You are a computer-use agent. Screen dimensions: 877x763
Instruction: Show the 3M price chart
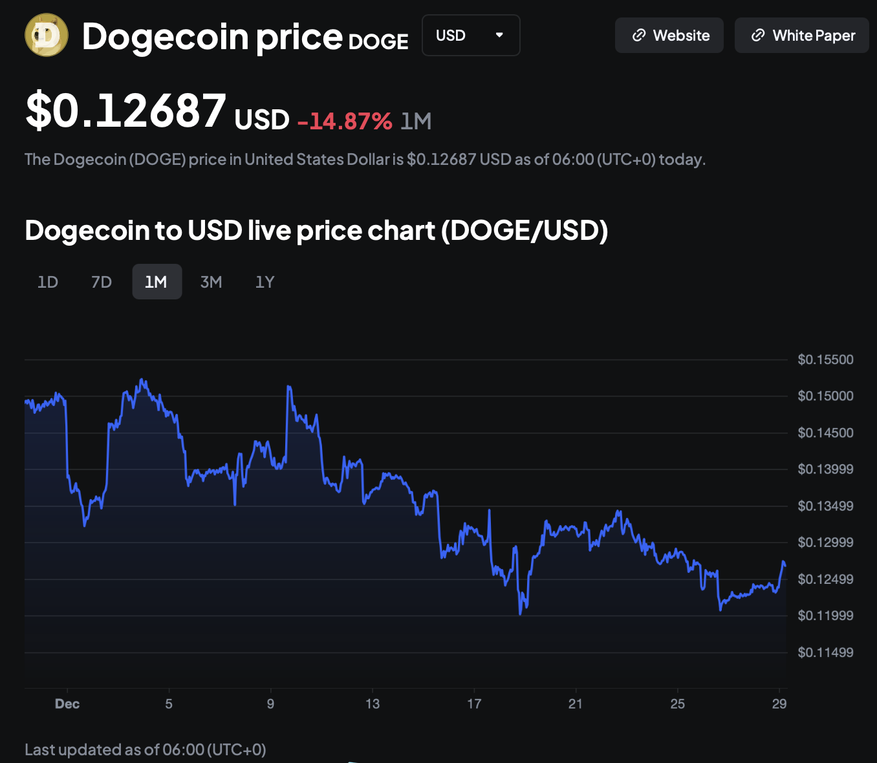point(211,282)
